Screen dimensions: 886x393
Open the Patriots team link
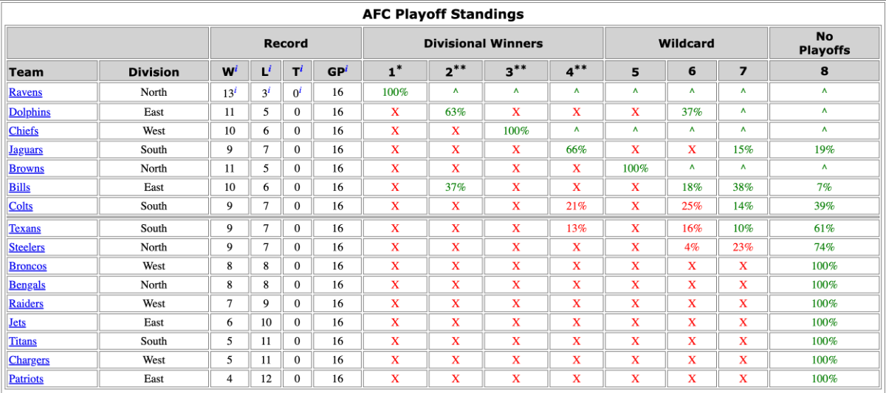[x=26, y=379]
